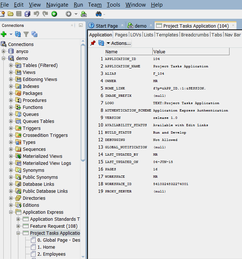Open the SQL Worksheet toolbar icon
Viewport: 242px width, 259px height.
pos(84,14)
